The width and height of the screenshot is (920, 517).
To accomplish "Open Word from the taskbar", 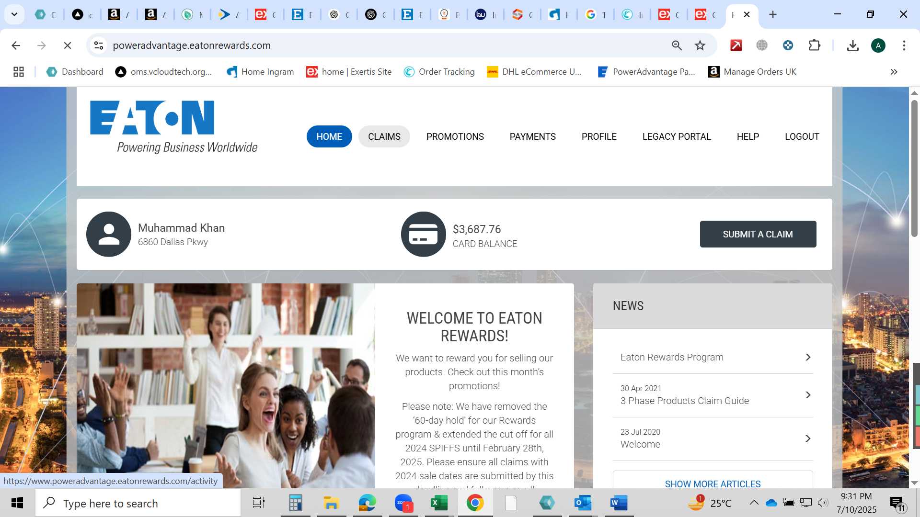I will (619, 503).
